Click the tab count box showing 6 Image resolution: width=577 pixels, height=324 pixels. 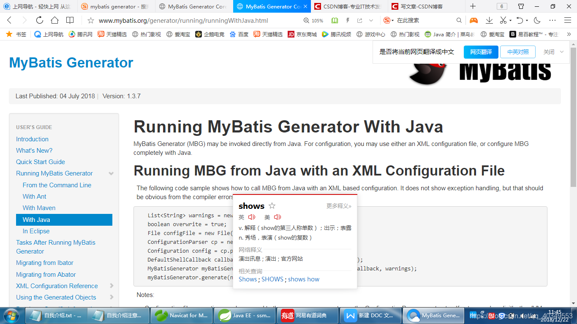point(501,6)
